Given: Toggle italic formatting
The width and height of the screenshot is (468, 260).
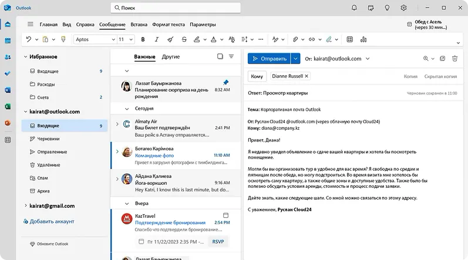Looking at the screenshot, I should point(156,39).
